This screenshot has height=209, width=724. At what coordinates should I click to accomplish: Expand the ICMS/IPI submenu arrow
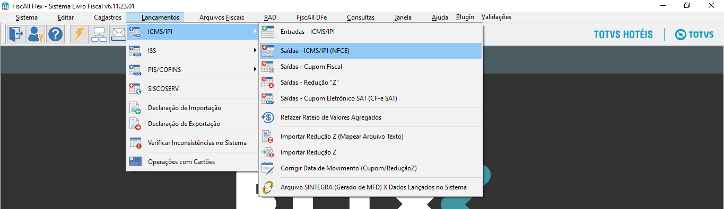[255, 32]
